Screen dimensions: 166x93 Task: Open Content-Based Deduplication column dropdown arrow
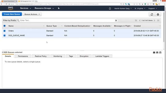[x=91, y=26]
